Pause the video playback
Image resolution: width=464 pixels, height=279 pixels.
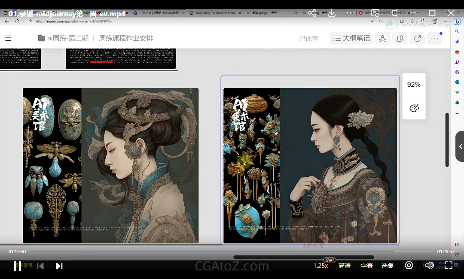pos(18,266)
